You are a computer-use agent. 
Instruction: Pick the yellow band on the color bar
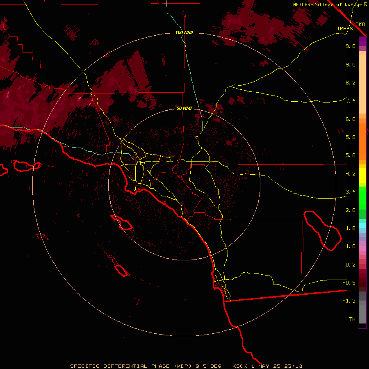tap(362, 175)
